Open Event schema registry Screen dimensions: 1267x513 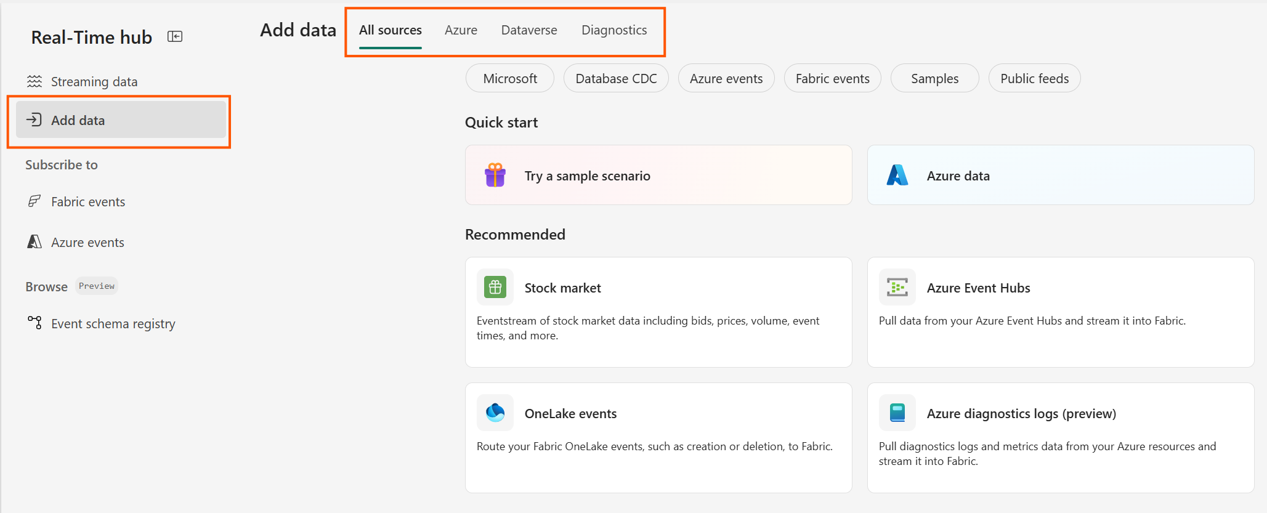pyautogui.click(x=121, y=323)
